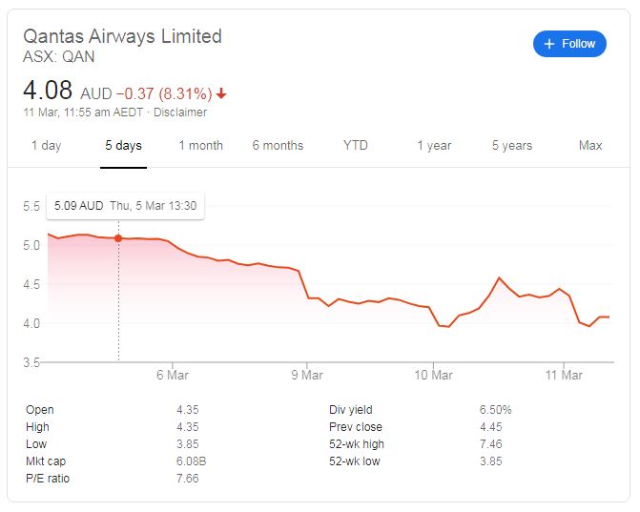Image resolution: width=640 pixels, height=512 pixels.
Task: Select the Max range tab
Action: tap(590, 146)
